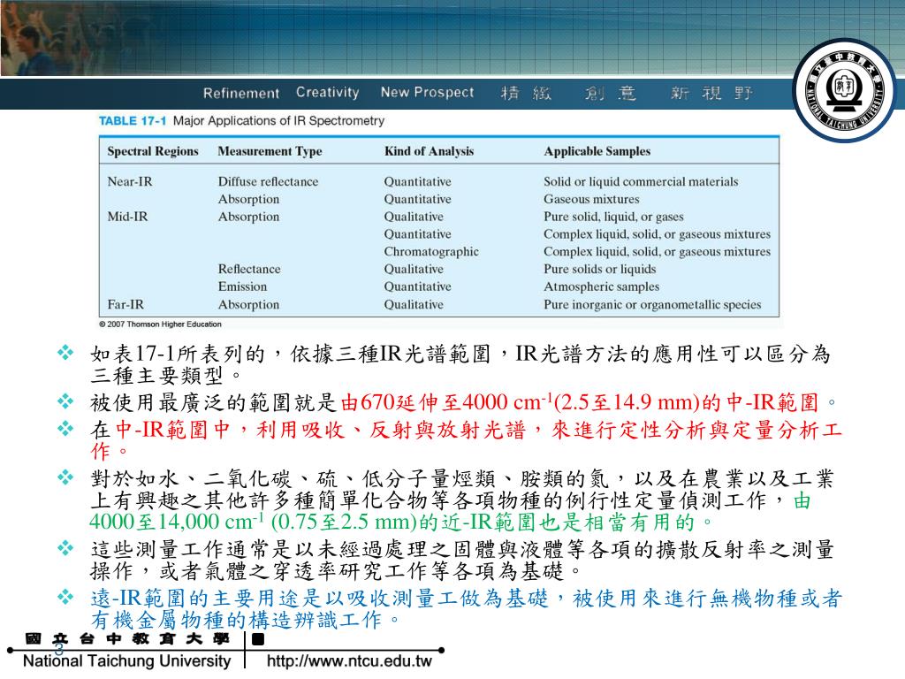Click the 'Atmospheric samples' cell

601,286
